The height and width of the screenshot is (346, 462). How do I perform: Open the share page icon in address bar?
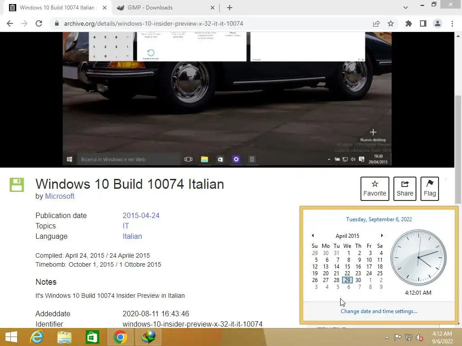point(376,23)
